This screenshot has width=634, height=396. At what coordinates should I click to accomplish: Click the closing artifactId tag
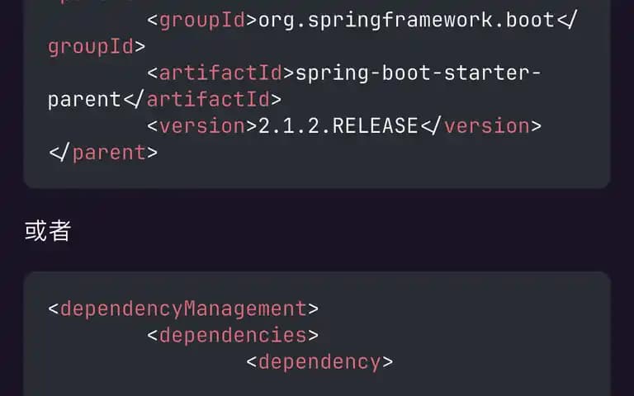[202, 99]
